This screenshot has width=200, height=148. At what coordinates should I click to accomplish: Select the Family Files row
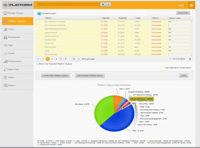[x=113, y=44]
